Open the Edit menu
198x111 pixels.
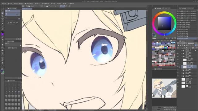10,4
